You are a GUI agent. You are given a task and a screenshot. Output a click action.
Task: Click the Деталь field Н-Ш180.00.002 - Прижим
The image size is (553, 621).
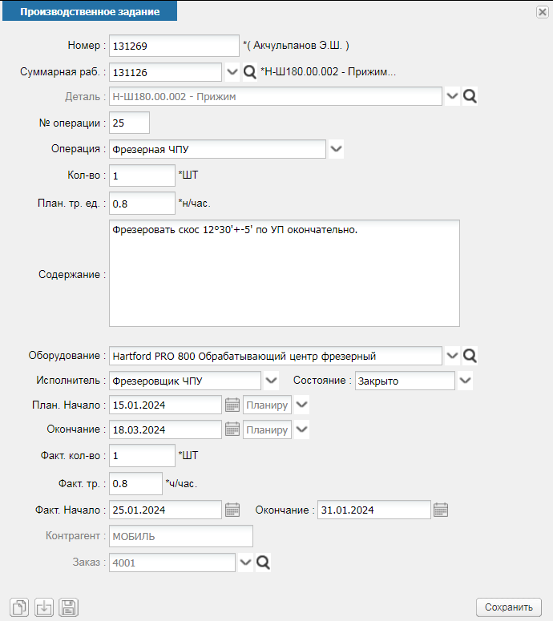(x=276, y=96)
